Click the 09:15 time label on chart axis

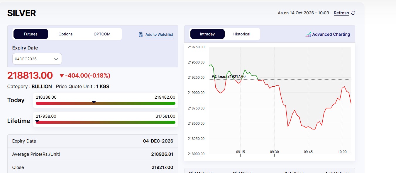click(x=240, y=152)
